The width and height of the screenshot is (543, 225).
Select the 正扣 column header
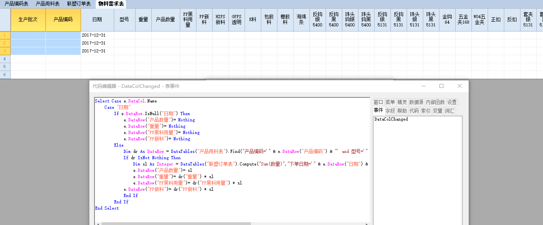496,20
